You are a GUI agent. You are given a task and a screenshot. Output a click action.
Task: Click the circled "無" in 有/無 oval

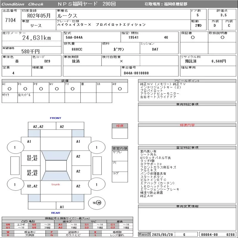[99, 203]
